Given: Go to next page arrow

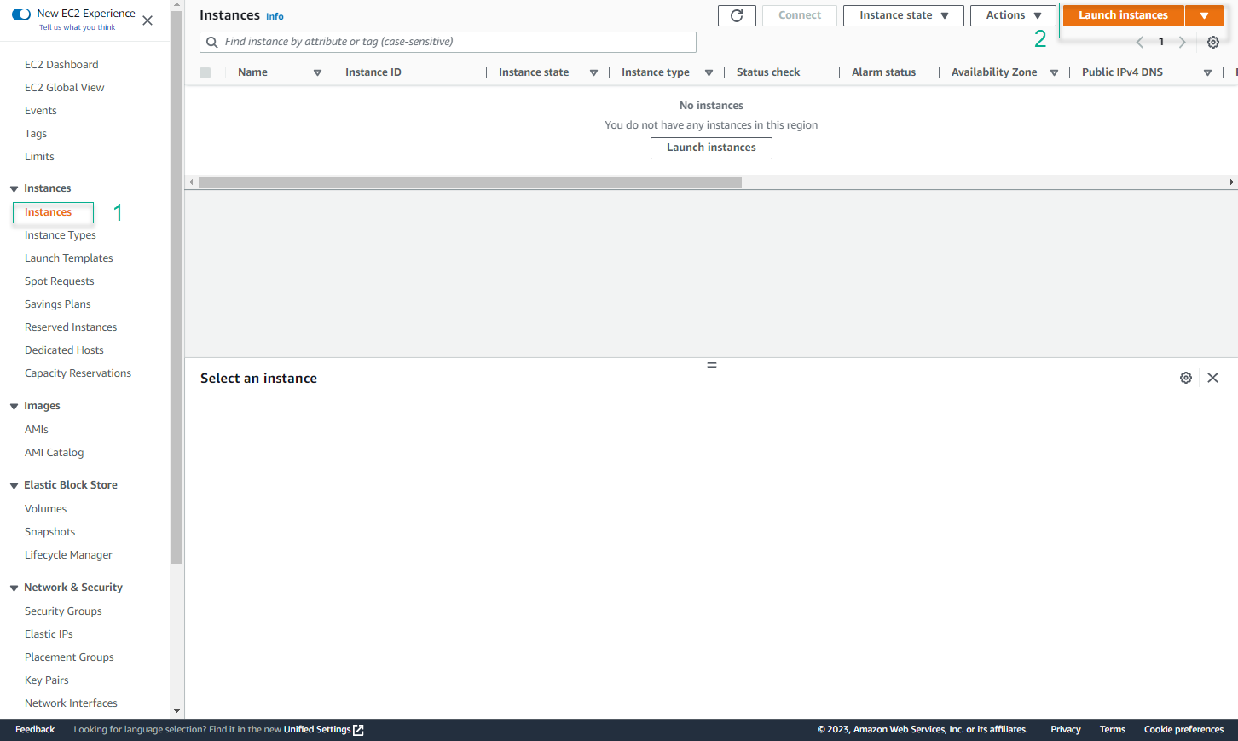Looking at the screenshot, I should [1183, 42].
